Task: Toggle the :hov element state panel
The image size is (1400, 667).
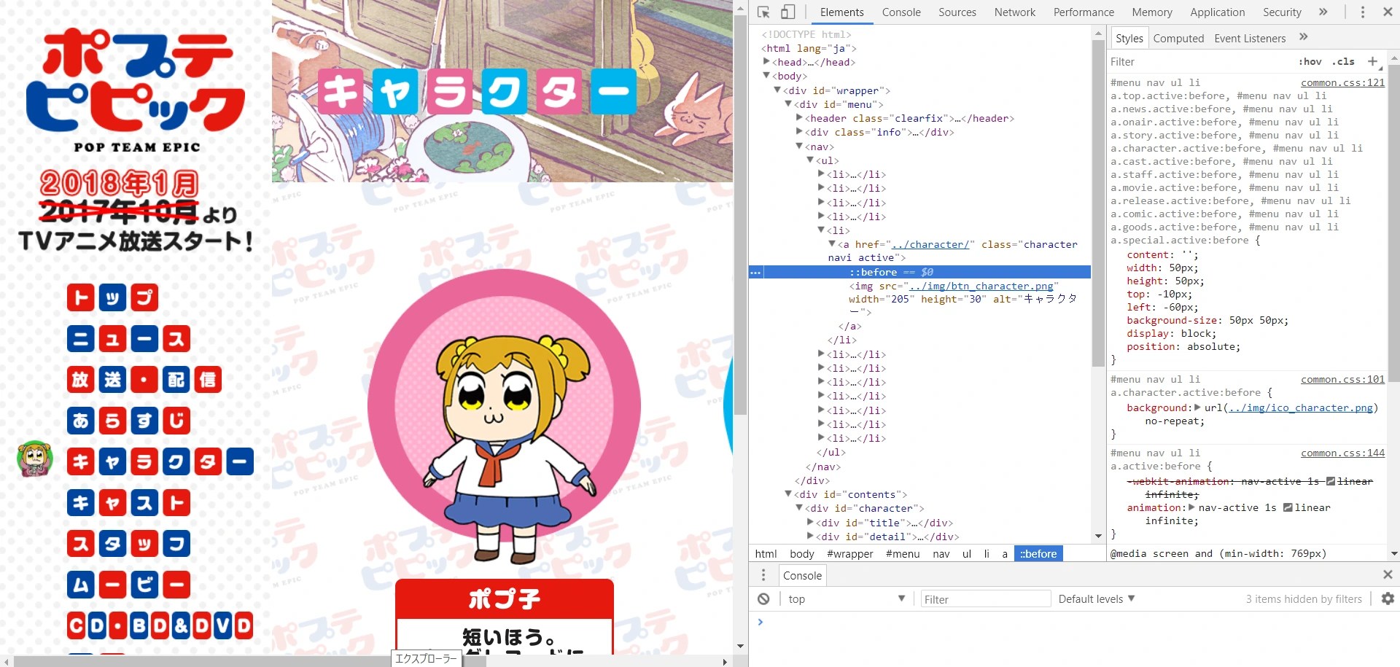Action: [x=1310, y=62]
